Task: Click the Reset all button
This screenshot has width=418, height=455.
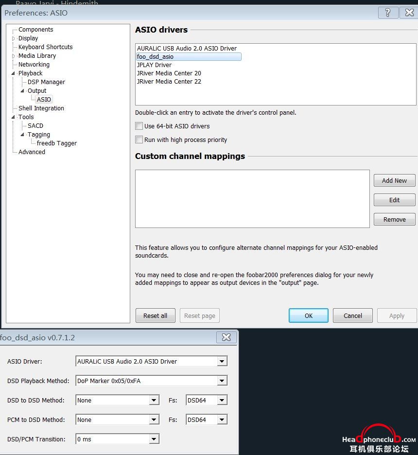Action: click(156, 315)
